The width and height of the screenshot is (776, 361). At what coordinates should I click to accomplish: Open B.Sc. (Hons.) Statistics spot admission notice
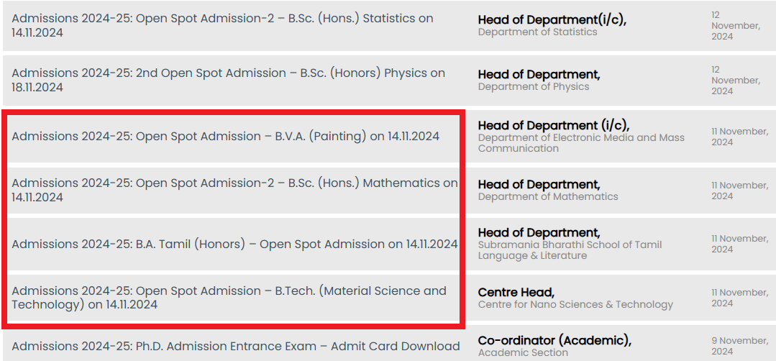[x=222, y=25]
